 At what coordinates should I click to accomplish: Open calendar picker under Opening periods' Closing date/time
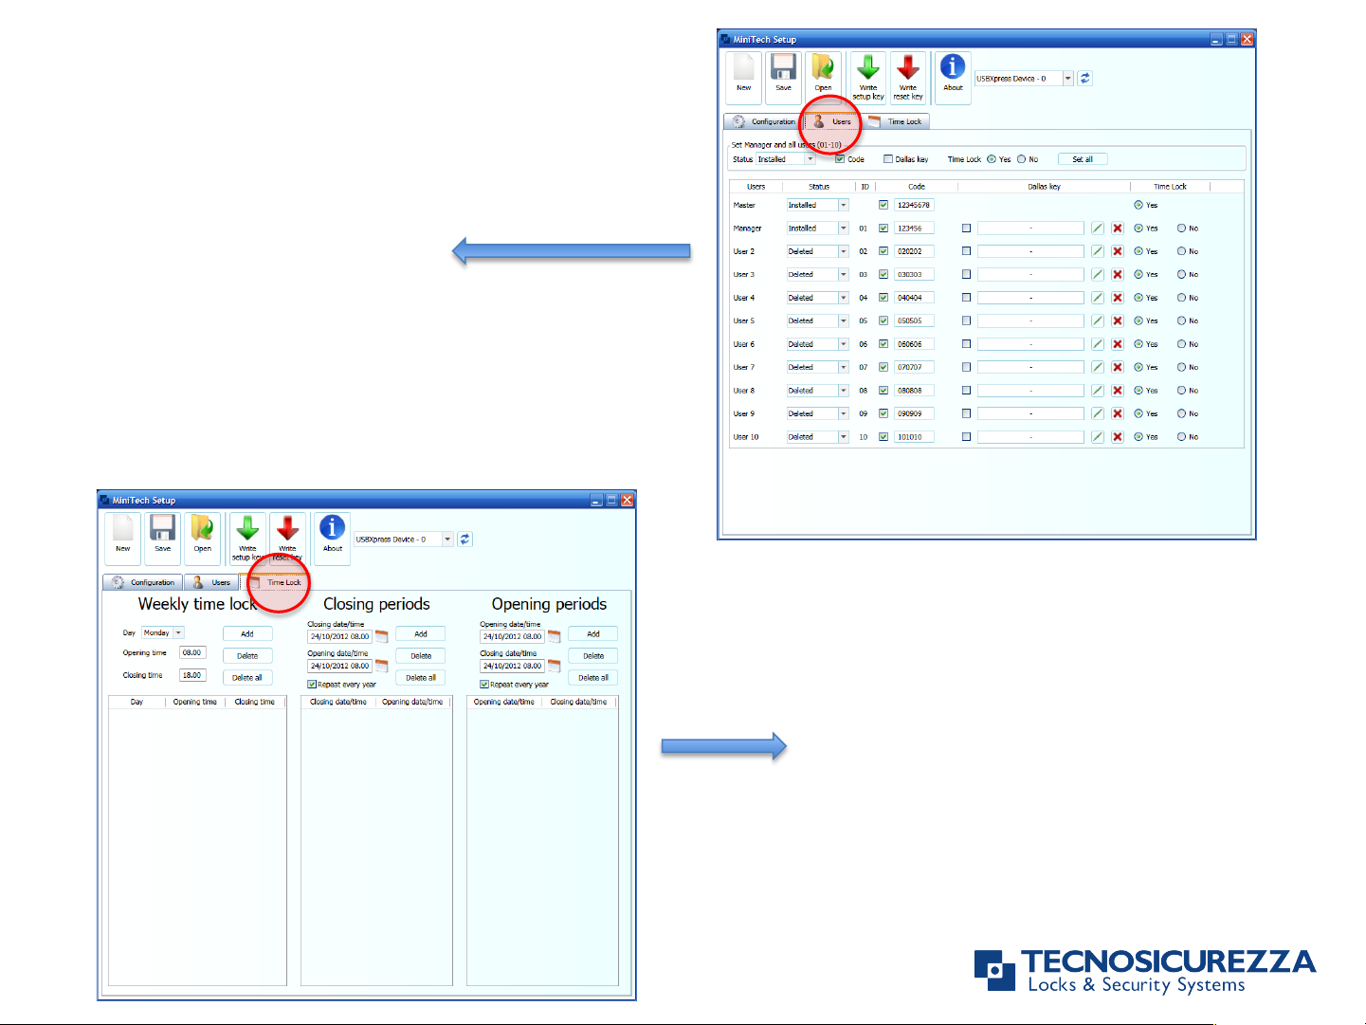pyautogui.click(x=555, y=666)
